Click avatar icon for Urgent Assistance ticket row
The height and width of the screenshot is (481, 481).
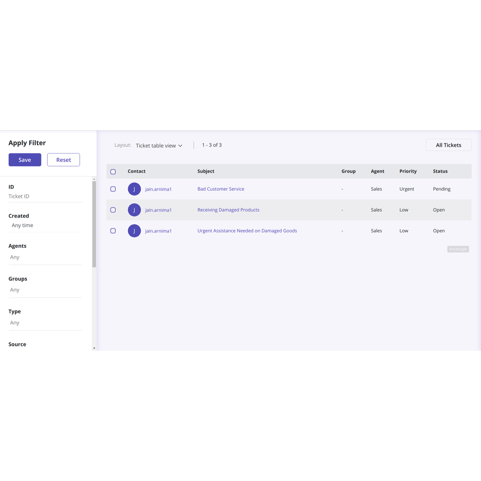point(134,231)
